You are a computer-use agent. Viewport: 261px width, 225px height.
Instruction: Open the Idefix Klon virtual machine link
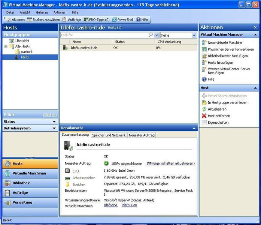click(x=129, y=205)
